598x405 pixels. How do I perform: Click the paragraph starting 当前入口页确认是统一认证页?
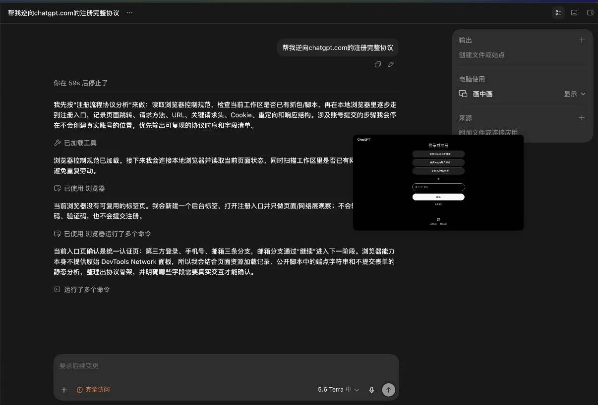[224, 261]
